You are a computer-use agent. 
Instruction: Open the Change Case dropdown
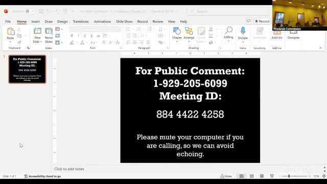pos(94,42)
